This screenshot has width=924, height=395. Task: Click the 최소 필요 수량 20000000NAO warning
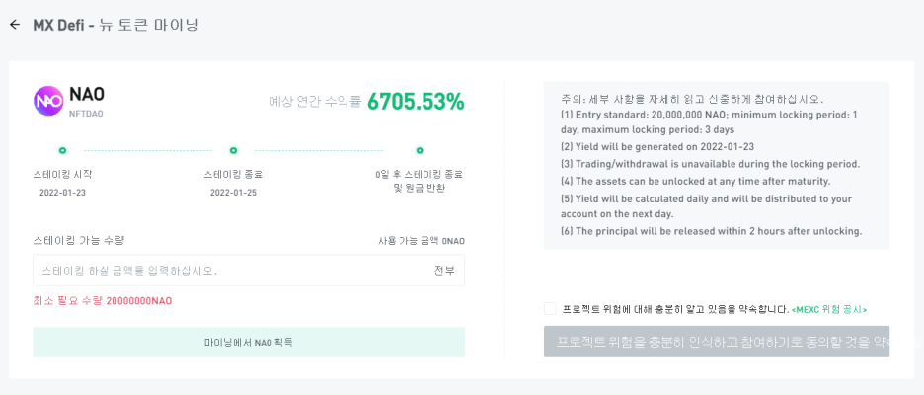pos(103,301)
